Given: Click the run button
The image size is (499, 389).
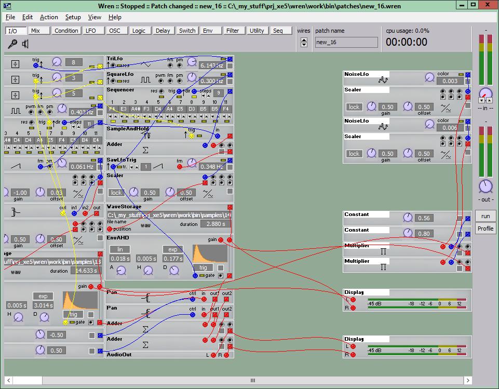Looking at the screenshot, I should 485,216.
